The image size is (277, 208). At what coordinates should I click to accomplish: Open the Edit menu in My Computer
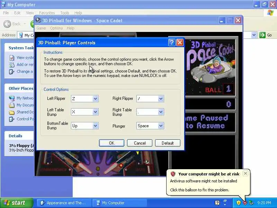(x=17, y=13)
